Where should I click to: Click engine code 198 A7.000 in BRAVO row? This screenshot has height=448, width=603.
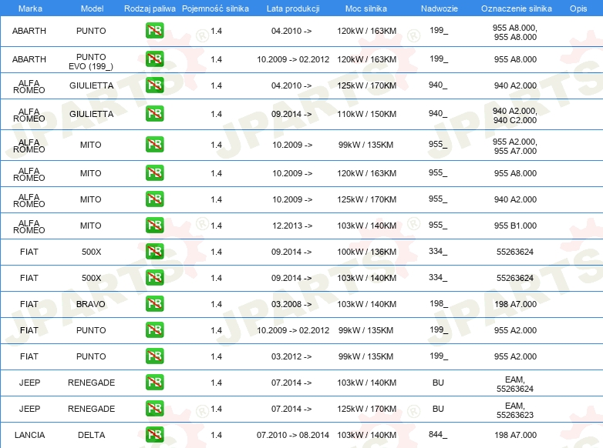coord(515,304)
